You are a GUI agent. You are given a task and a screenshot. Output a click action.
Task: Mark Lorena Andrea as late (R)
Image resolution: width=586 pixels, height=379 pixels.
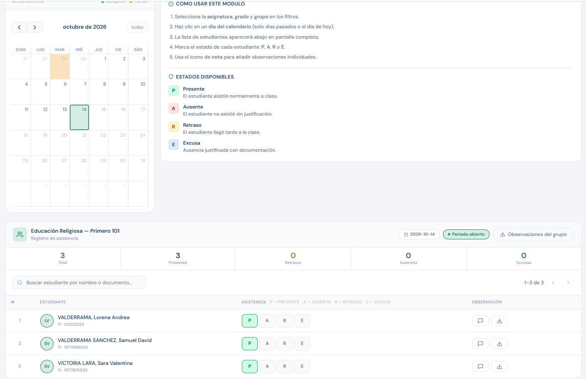(285, 321)
